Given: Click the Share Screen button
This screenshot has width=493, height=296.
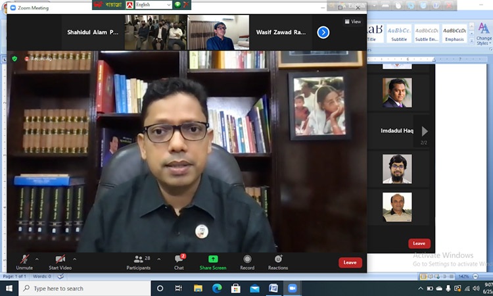Looking at the screenshot, I should tap(213, 262).
